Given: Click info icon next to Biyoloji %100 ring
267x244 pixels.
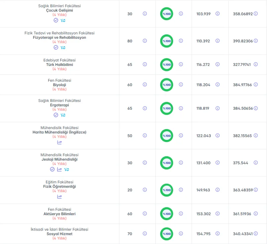Looking at the screenshot, I should (x=181, y=84).
